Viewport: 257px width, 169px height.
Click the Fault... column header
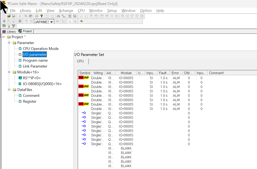tap(164, 73)
